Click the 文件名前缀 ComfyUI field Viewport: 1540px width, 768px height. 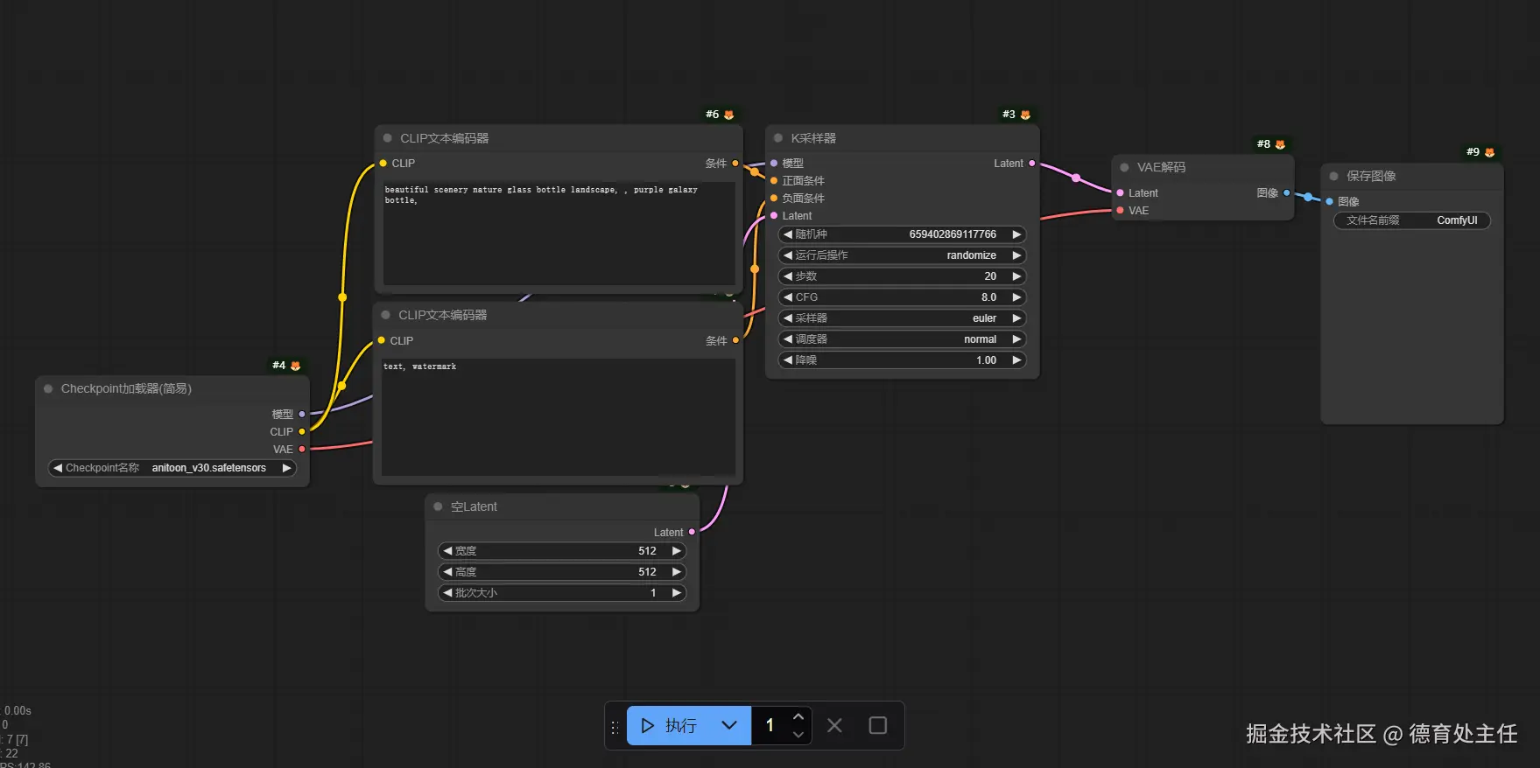point(1412,220)
